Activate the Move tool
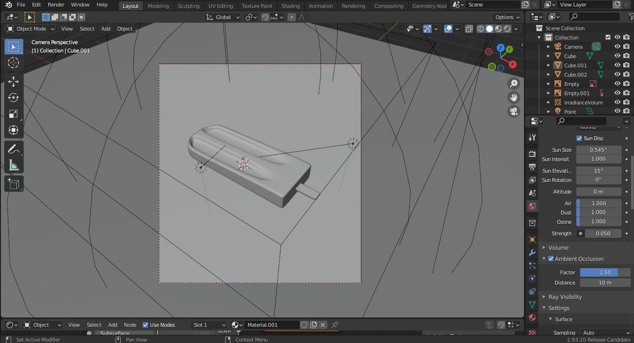Screen dimensions: 634x343 pyautogui.click(x=13, y=81)
